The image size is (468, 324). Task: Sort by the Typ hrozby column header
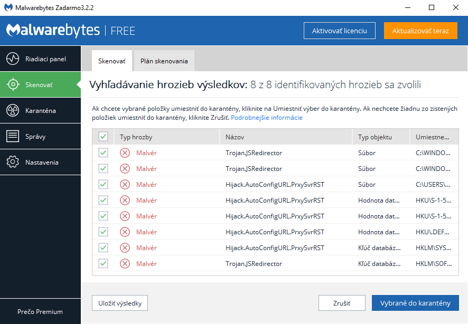[x=136, y=137]
